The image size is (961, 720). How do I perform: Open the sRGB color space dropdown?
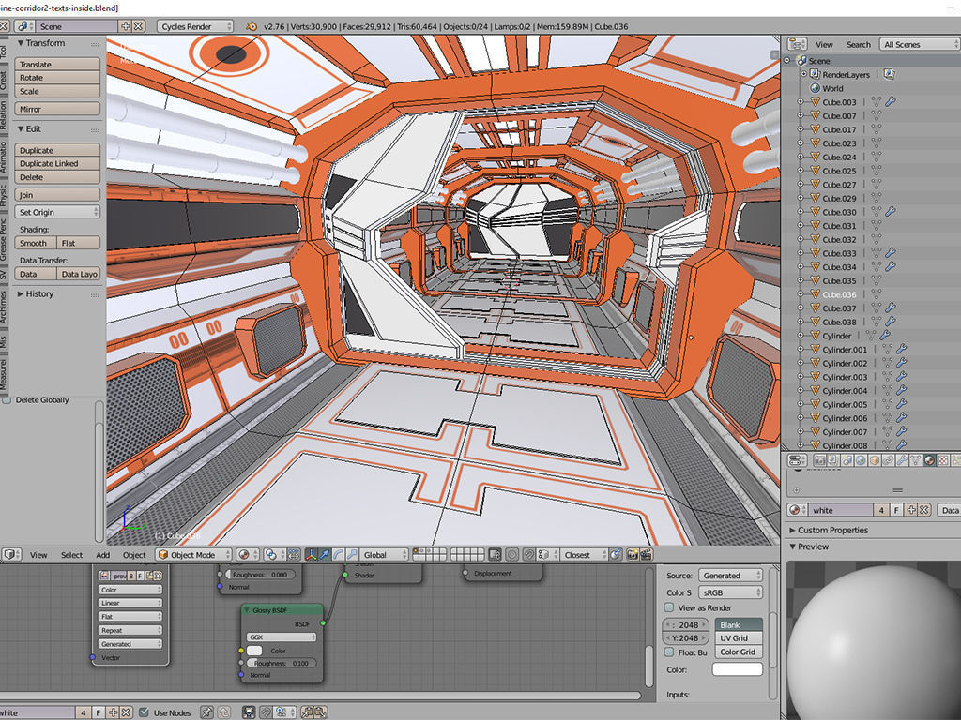click(x=730, y=592)
